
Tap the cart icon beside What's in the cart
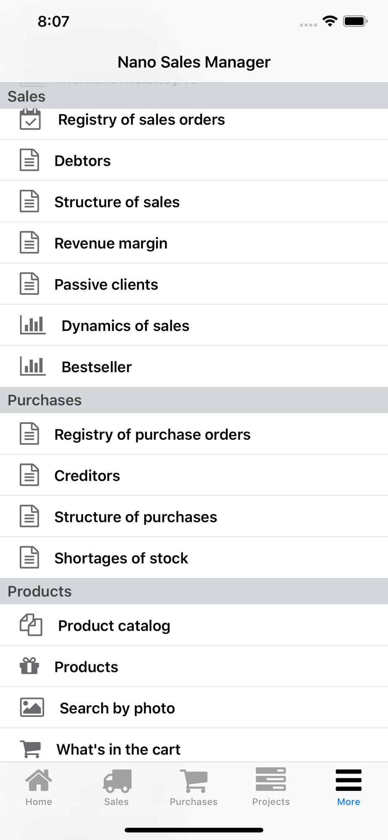coord(31,749)
